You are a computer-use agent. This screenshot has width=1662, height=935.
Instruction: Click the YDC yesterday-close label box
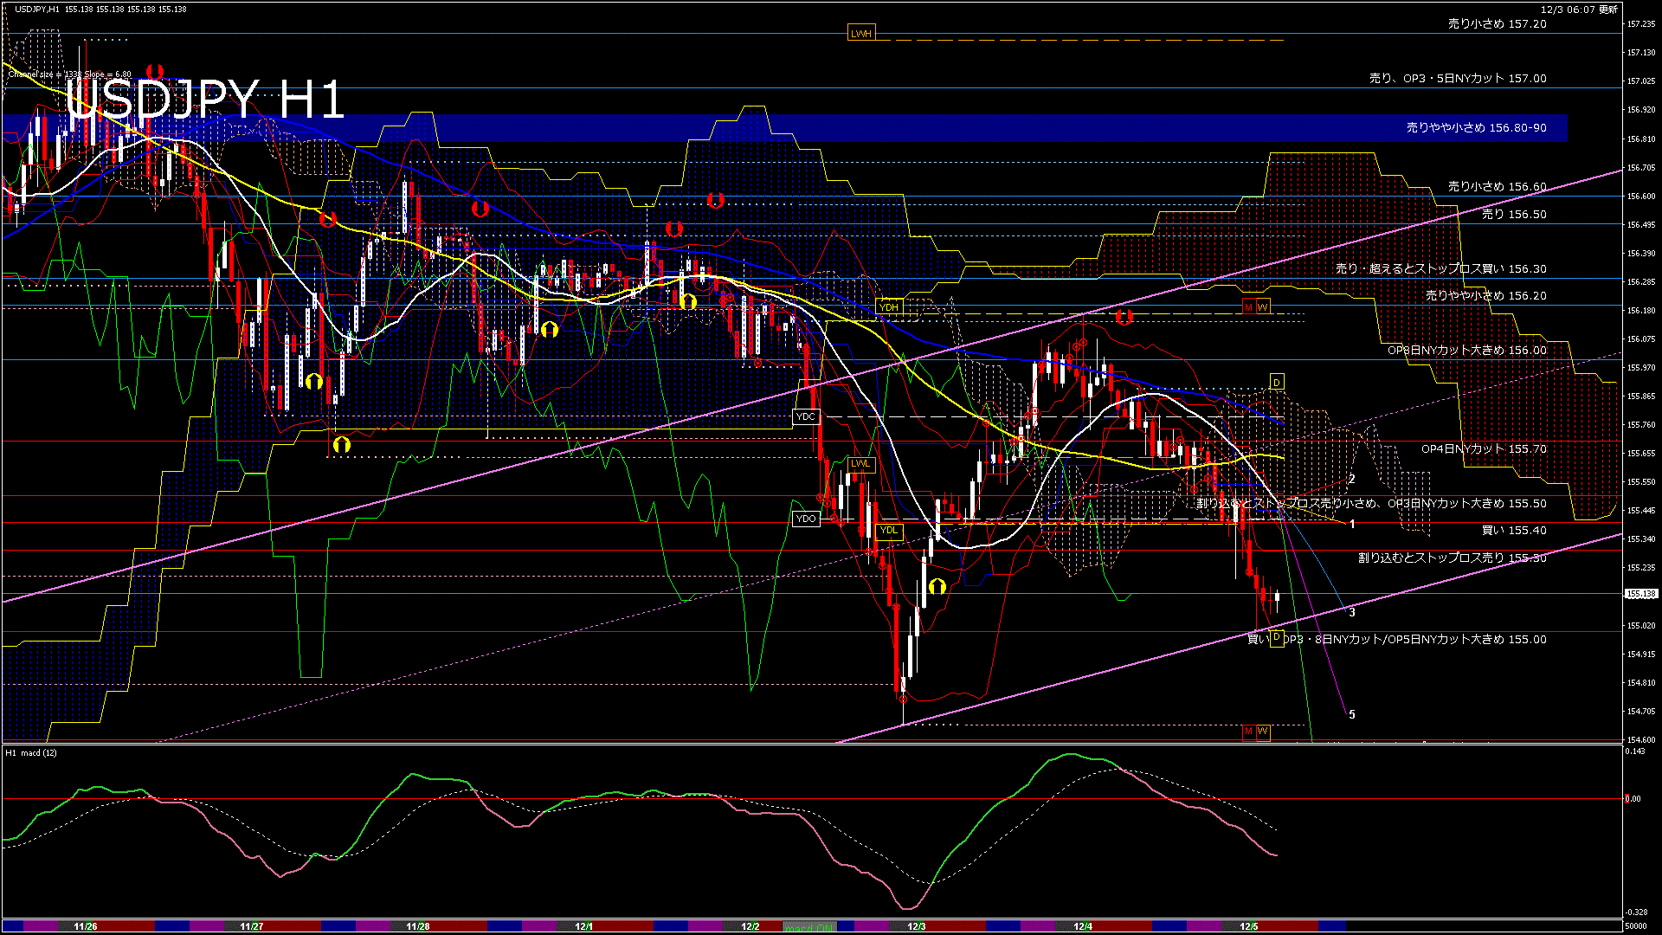[805, 416]
